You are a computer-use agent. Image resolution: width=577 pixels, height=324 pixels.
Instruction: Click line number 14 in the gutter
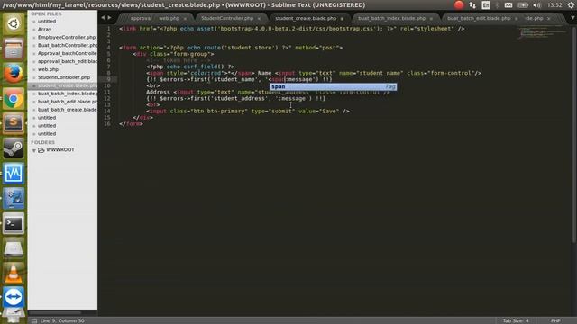107,112
